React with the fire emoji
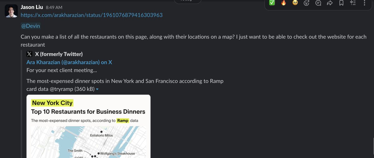The height and width of the screenshot is (158, 374). [283, 3]
